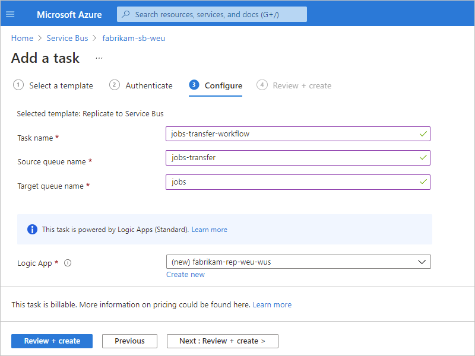The width and height of the screenshot is (475, 356).
Task: Navigate to Home breadcrumb
Action: [x=22, y=38]
